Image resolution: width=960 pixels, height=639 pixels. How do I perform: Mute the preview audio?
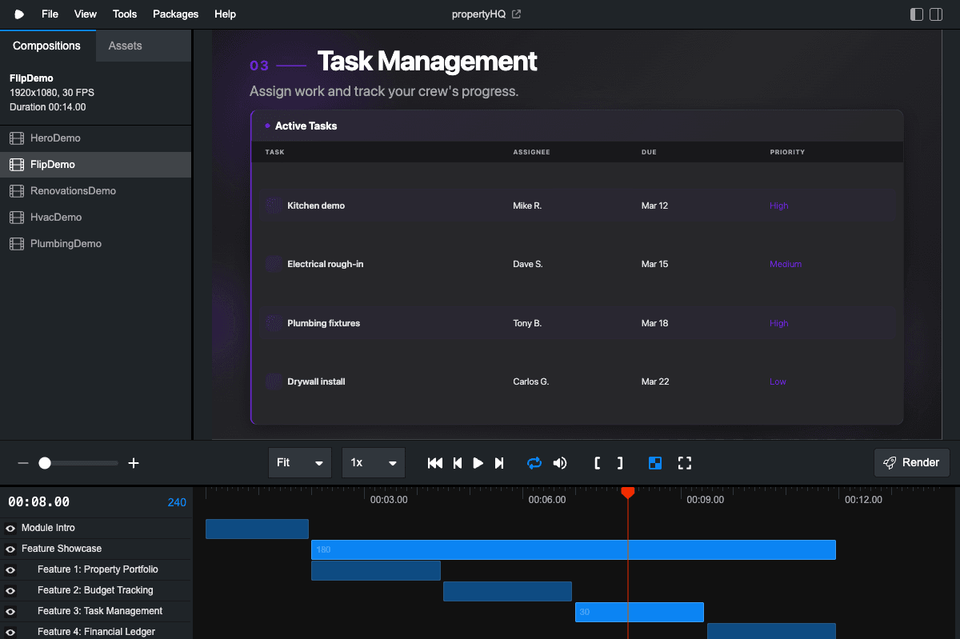[x=560, y=463]
